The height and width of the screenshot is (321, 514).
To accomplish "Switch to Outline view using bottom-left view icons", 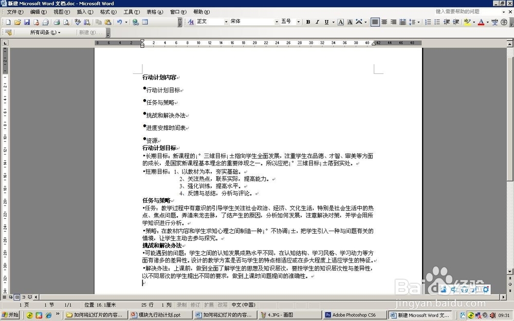I will pyautogui.click(x=24, y=297).
